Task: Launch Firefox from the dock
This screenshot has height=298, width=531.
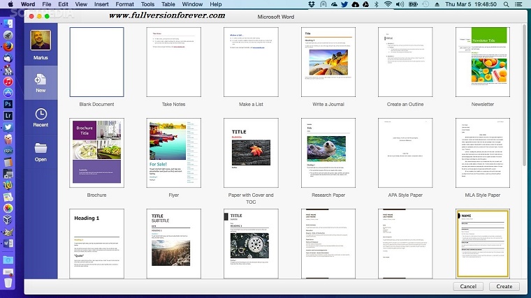Action: pyautogui.click(x=8, y=46)
